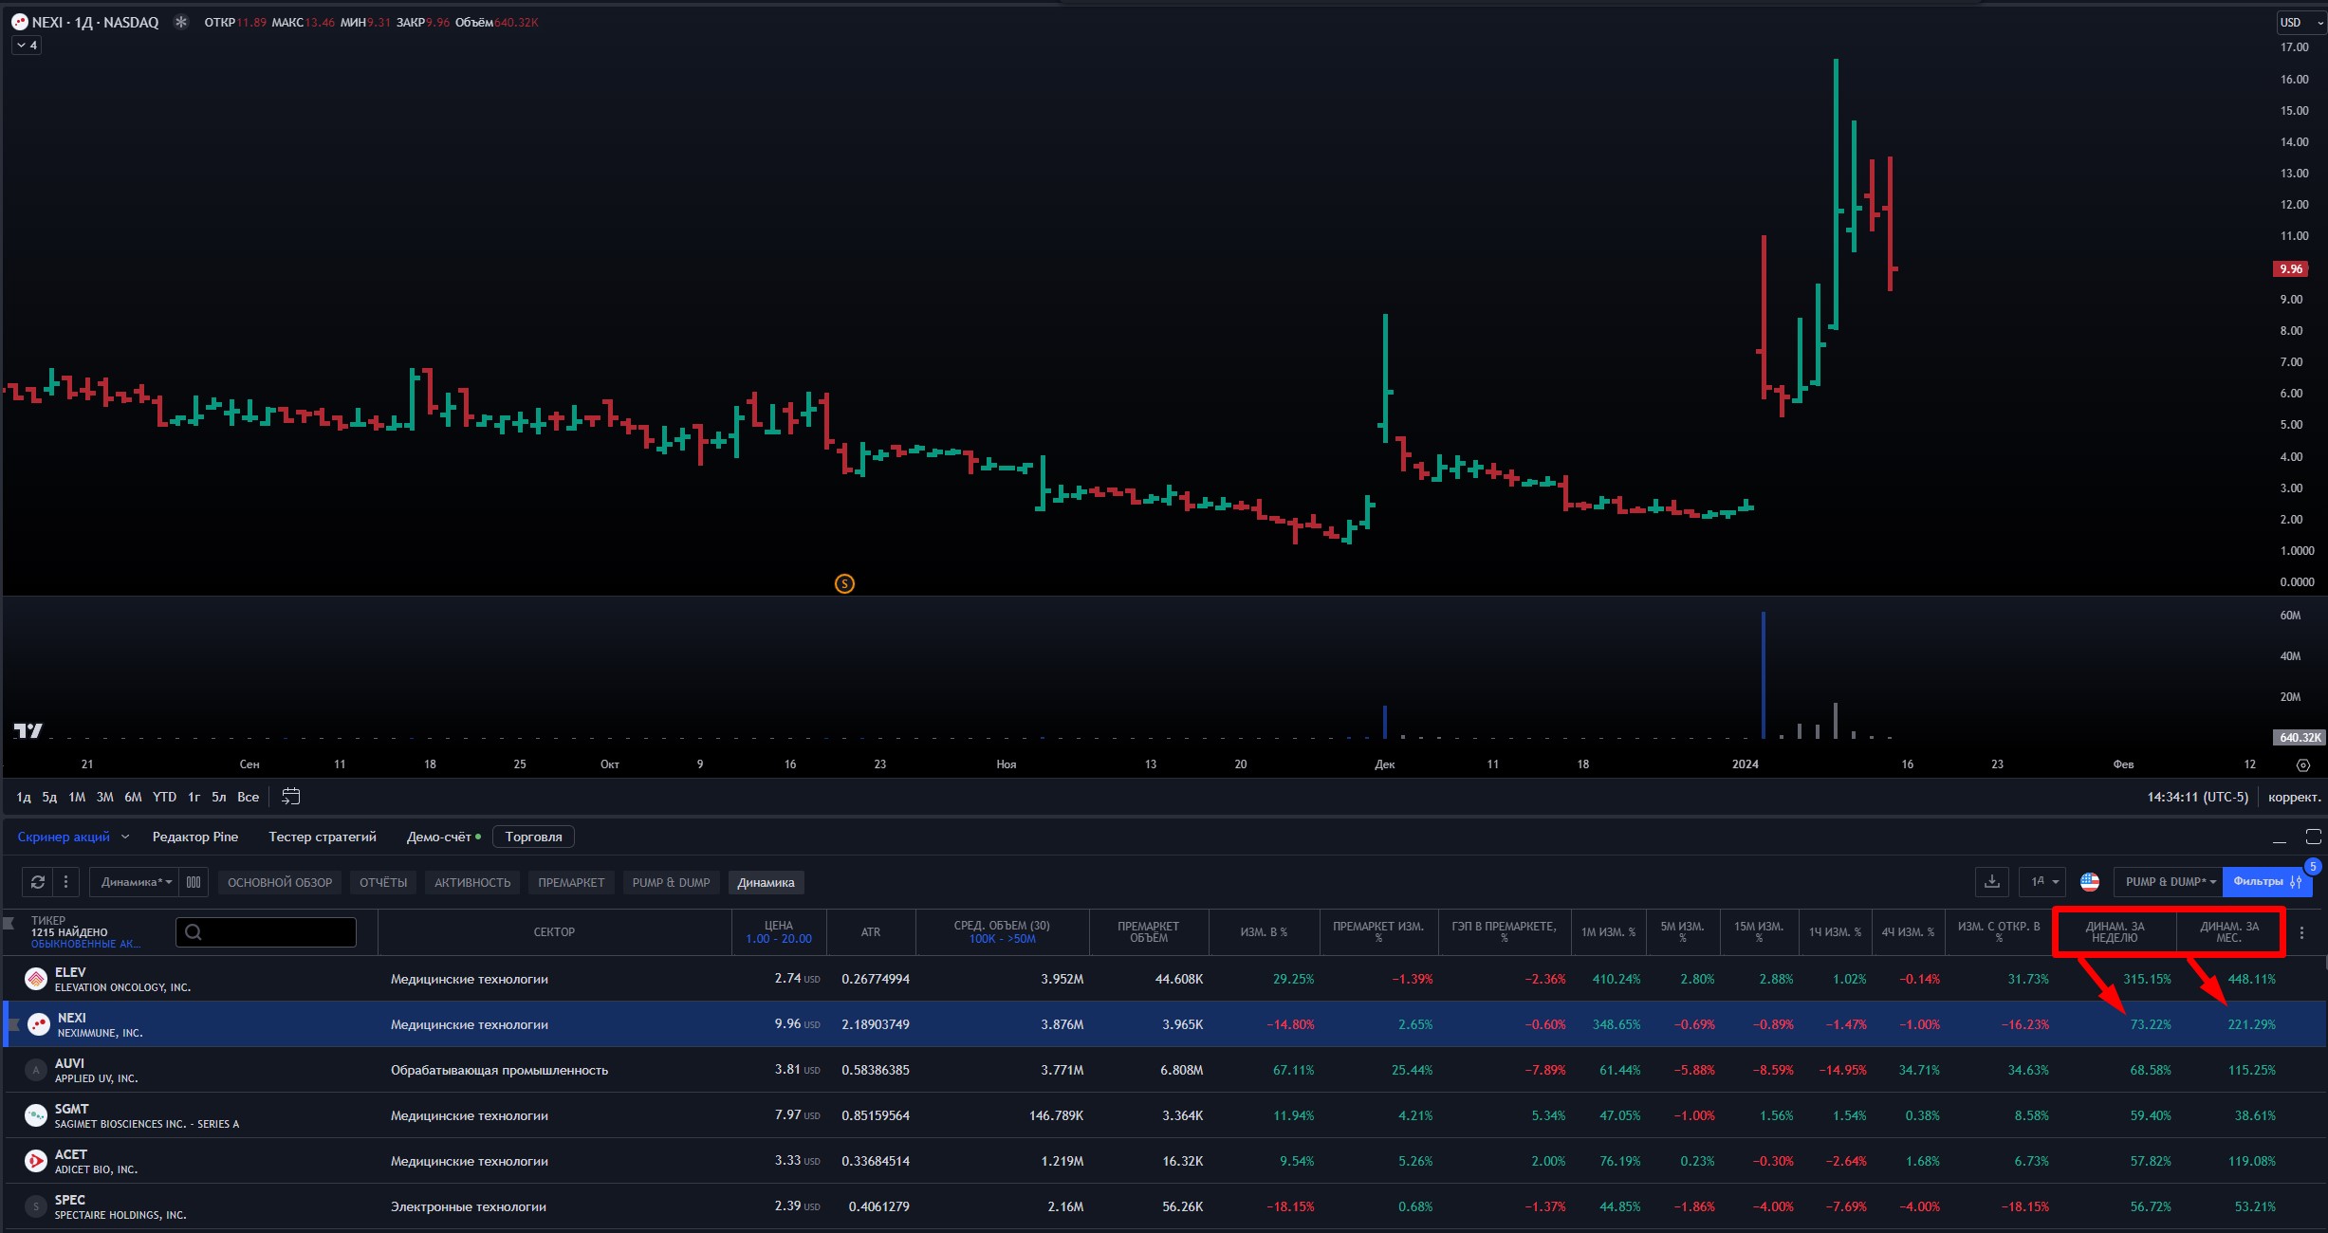The width and height of the screenshot is (2328, 1233).
Task: Click the 9.96 price label on axis
Action: click(x=2292, y=269)
